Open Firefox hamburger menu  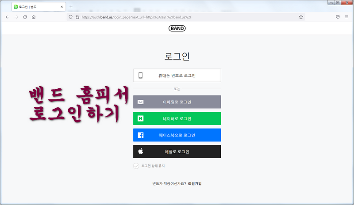click(x=346, y=17)
